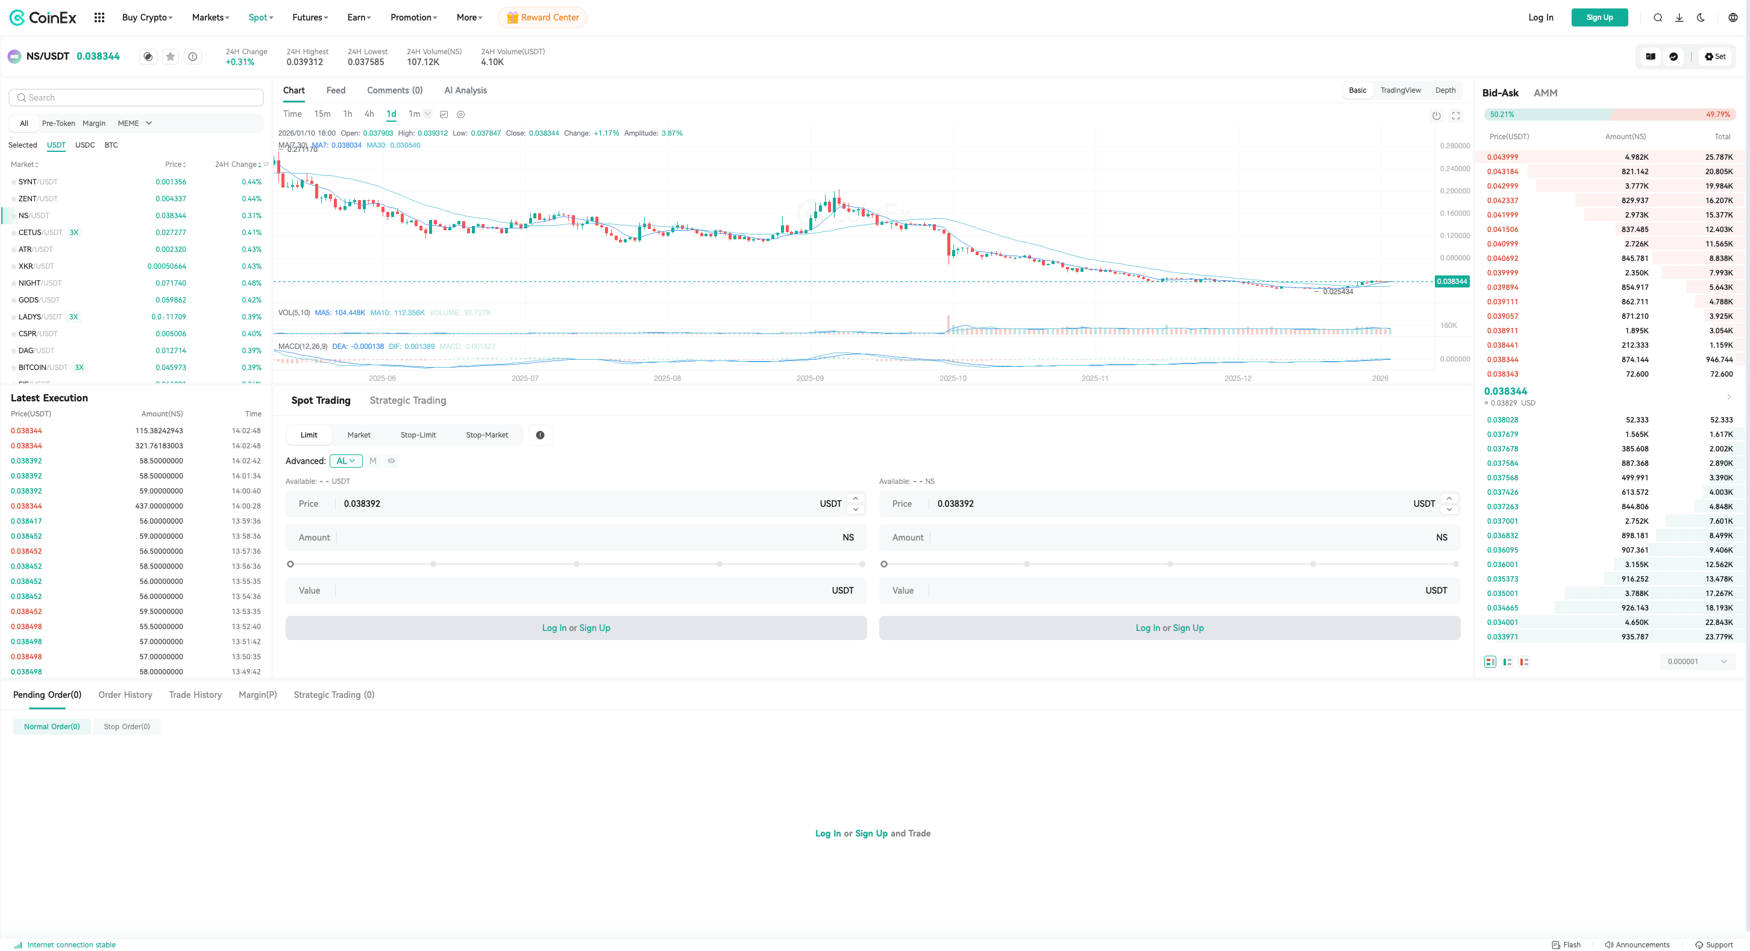Add NS/USDT to favorites with star icon

coord(171,57)
